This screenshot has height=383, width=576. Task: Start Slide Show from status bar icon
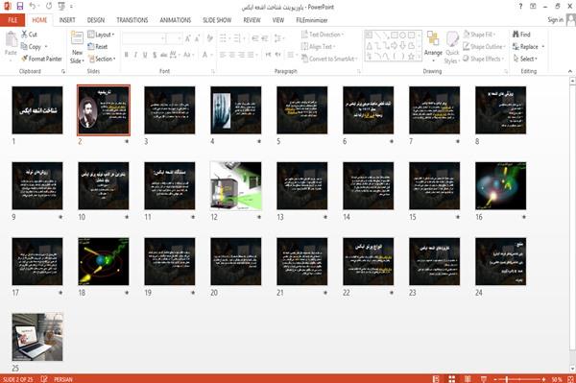pos(484,379)
